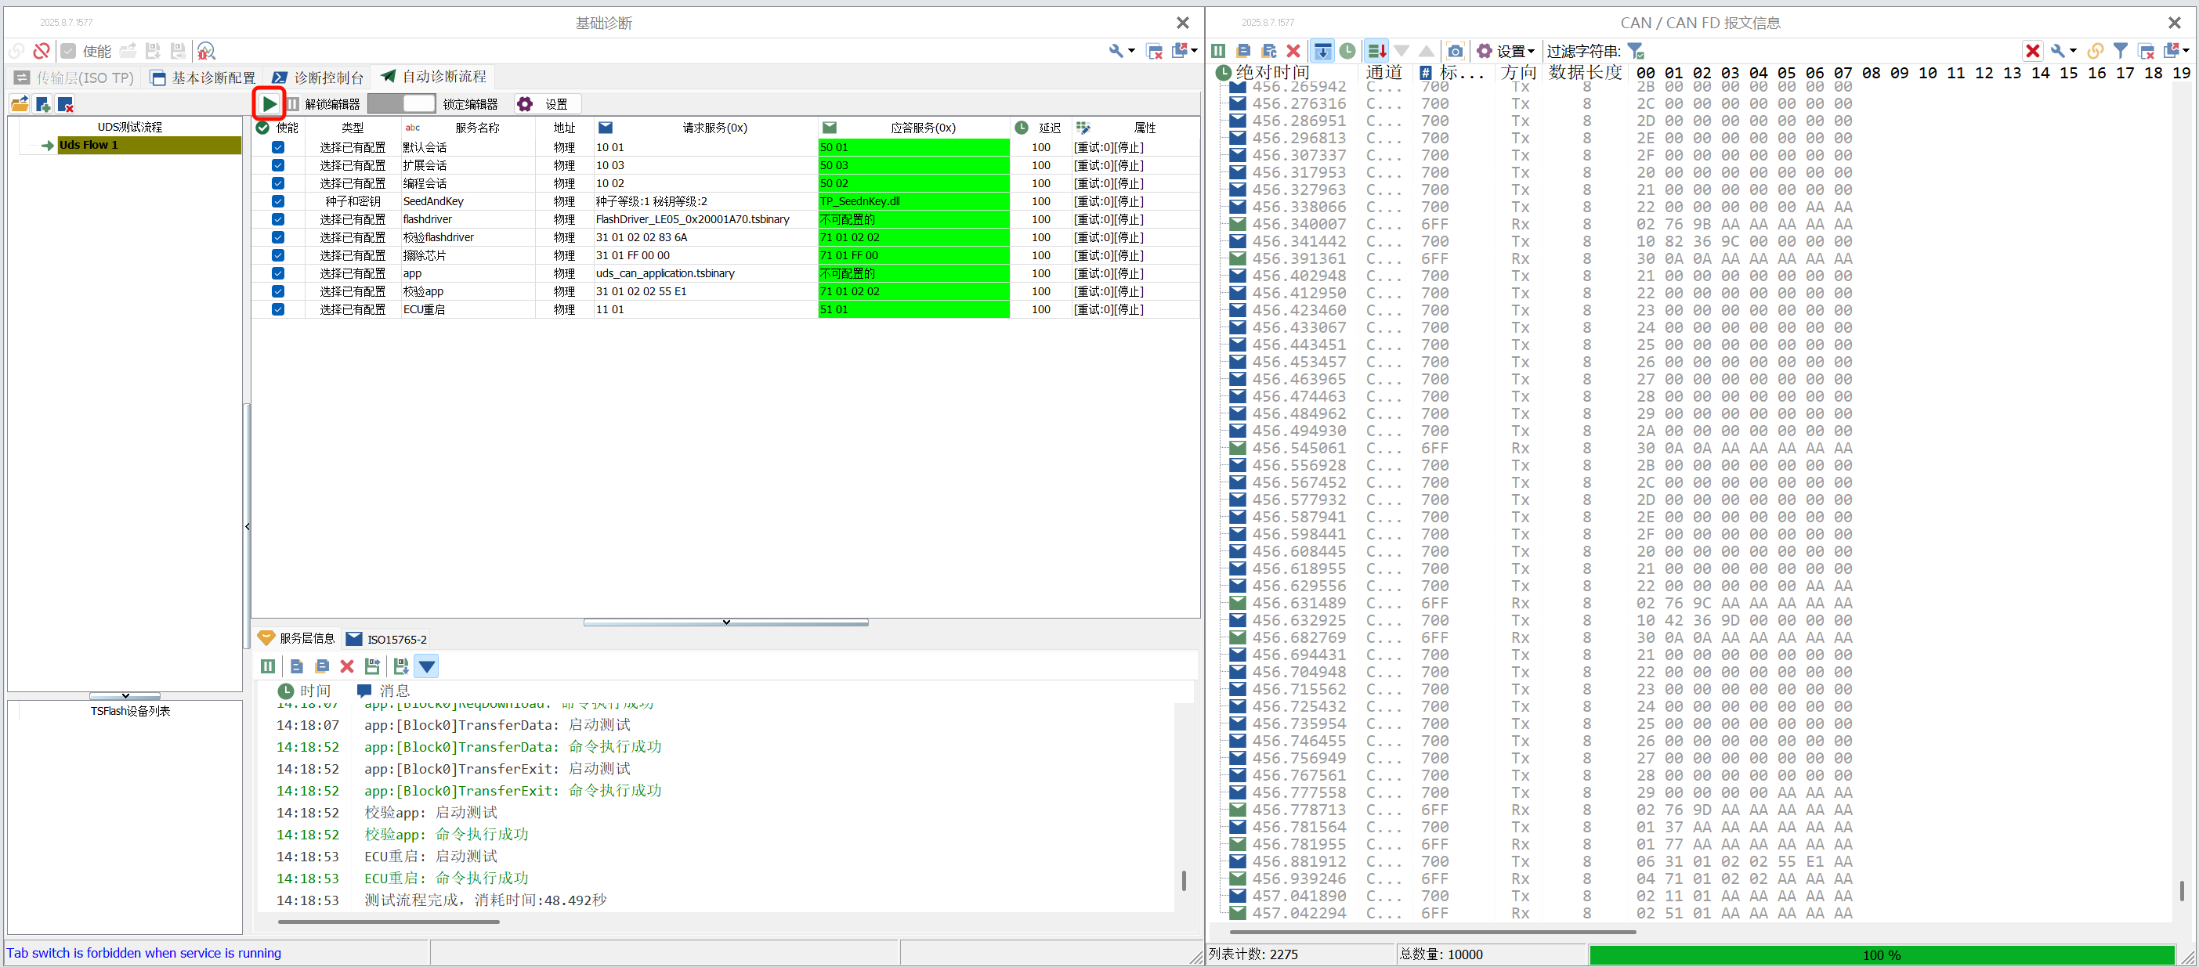Viewport: 2199px width, 967px height.
Task: Pause the CAN message capture
Action: [1218, 50]
